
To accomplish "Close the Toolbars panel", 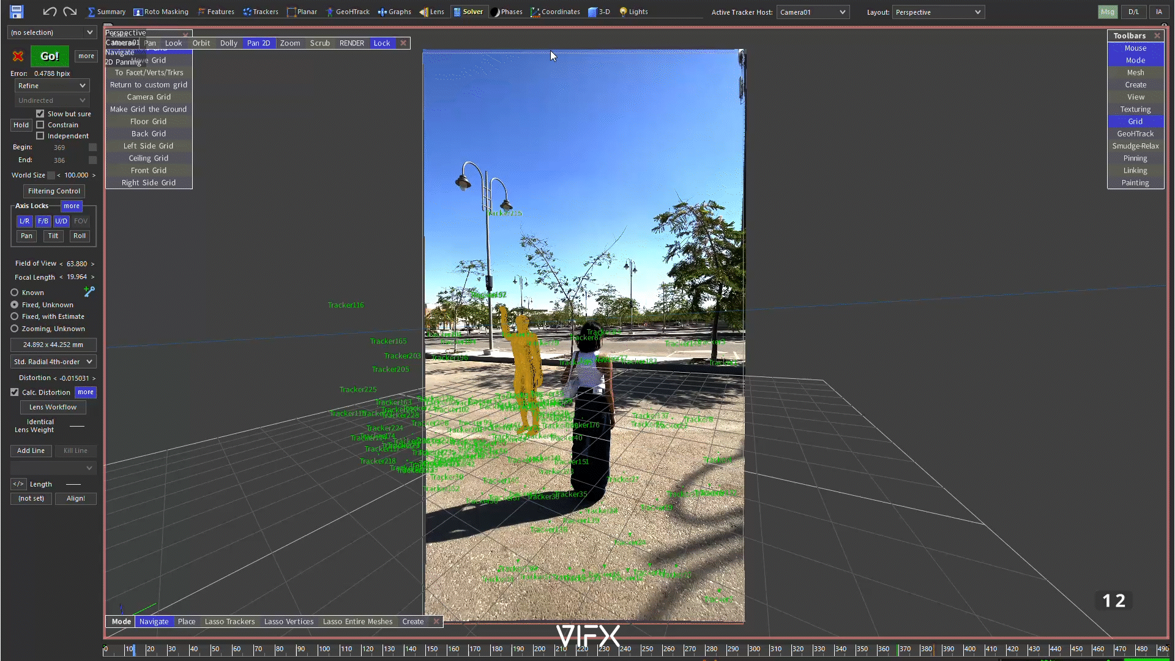I will (1157, 36).
